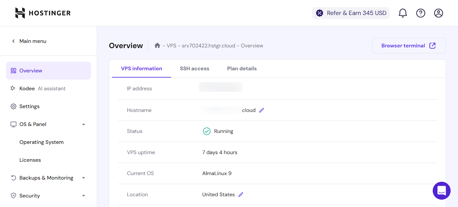
Task: Select Overview in the sidebar
Action: click(48, 71)
